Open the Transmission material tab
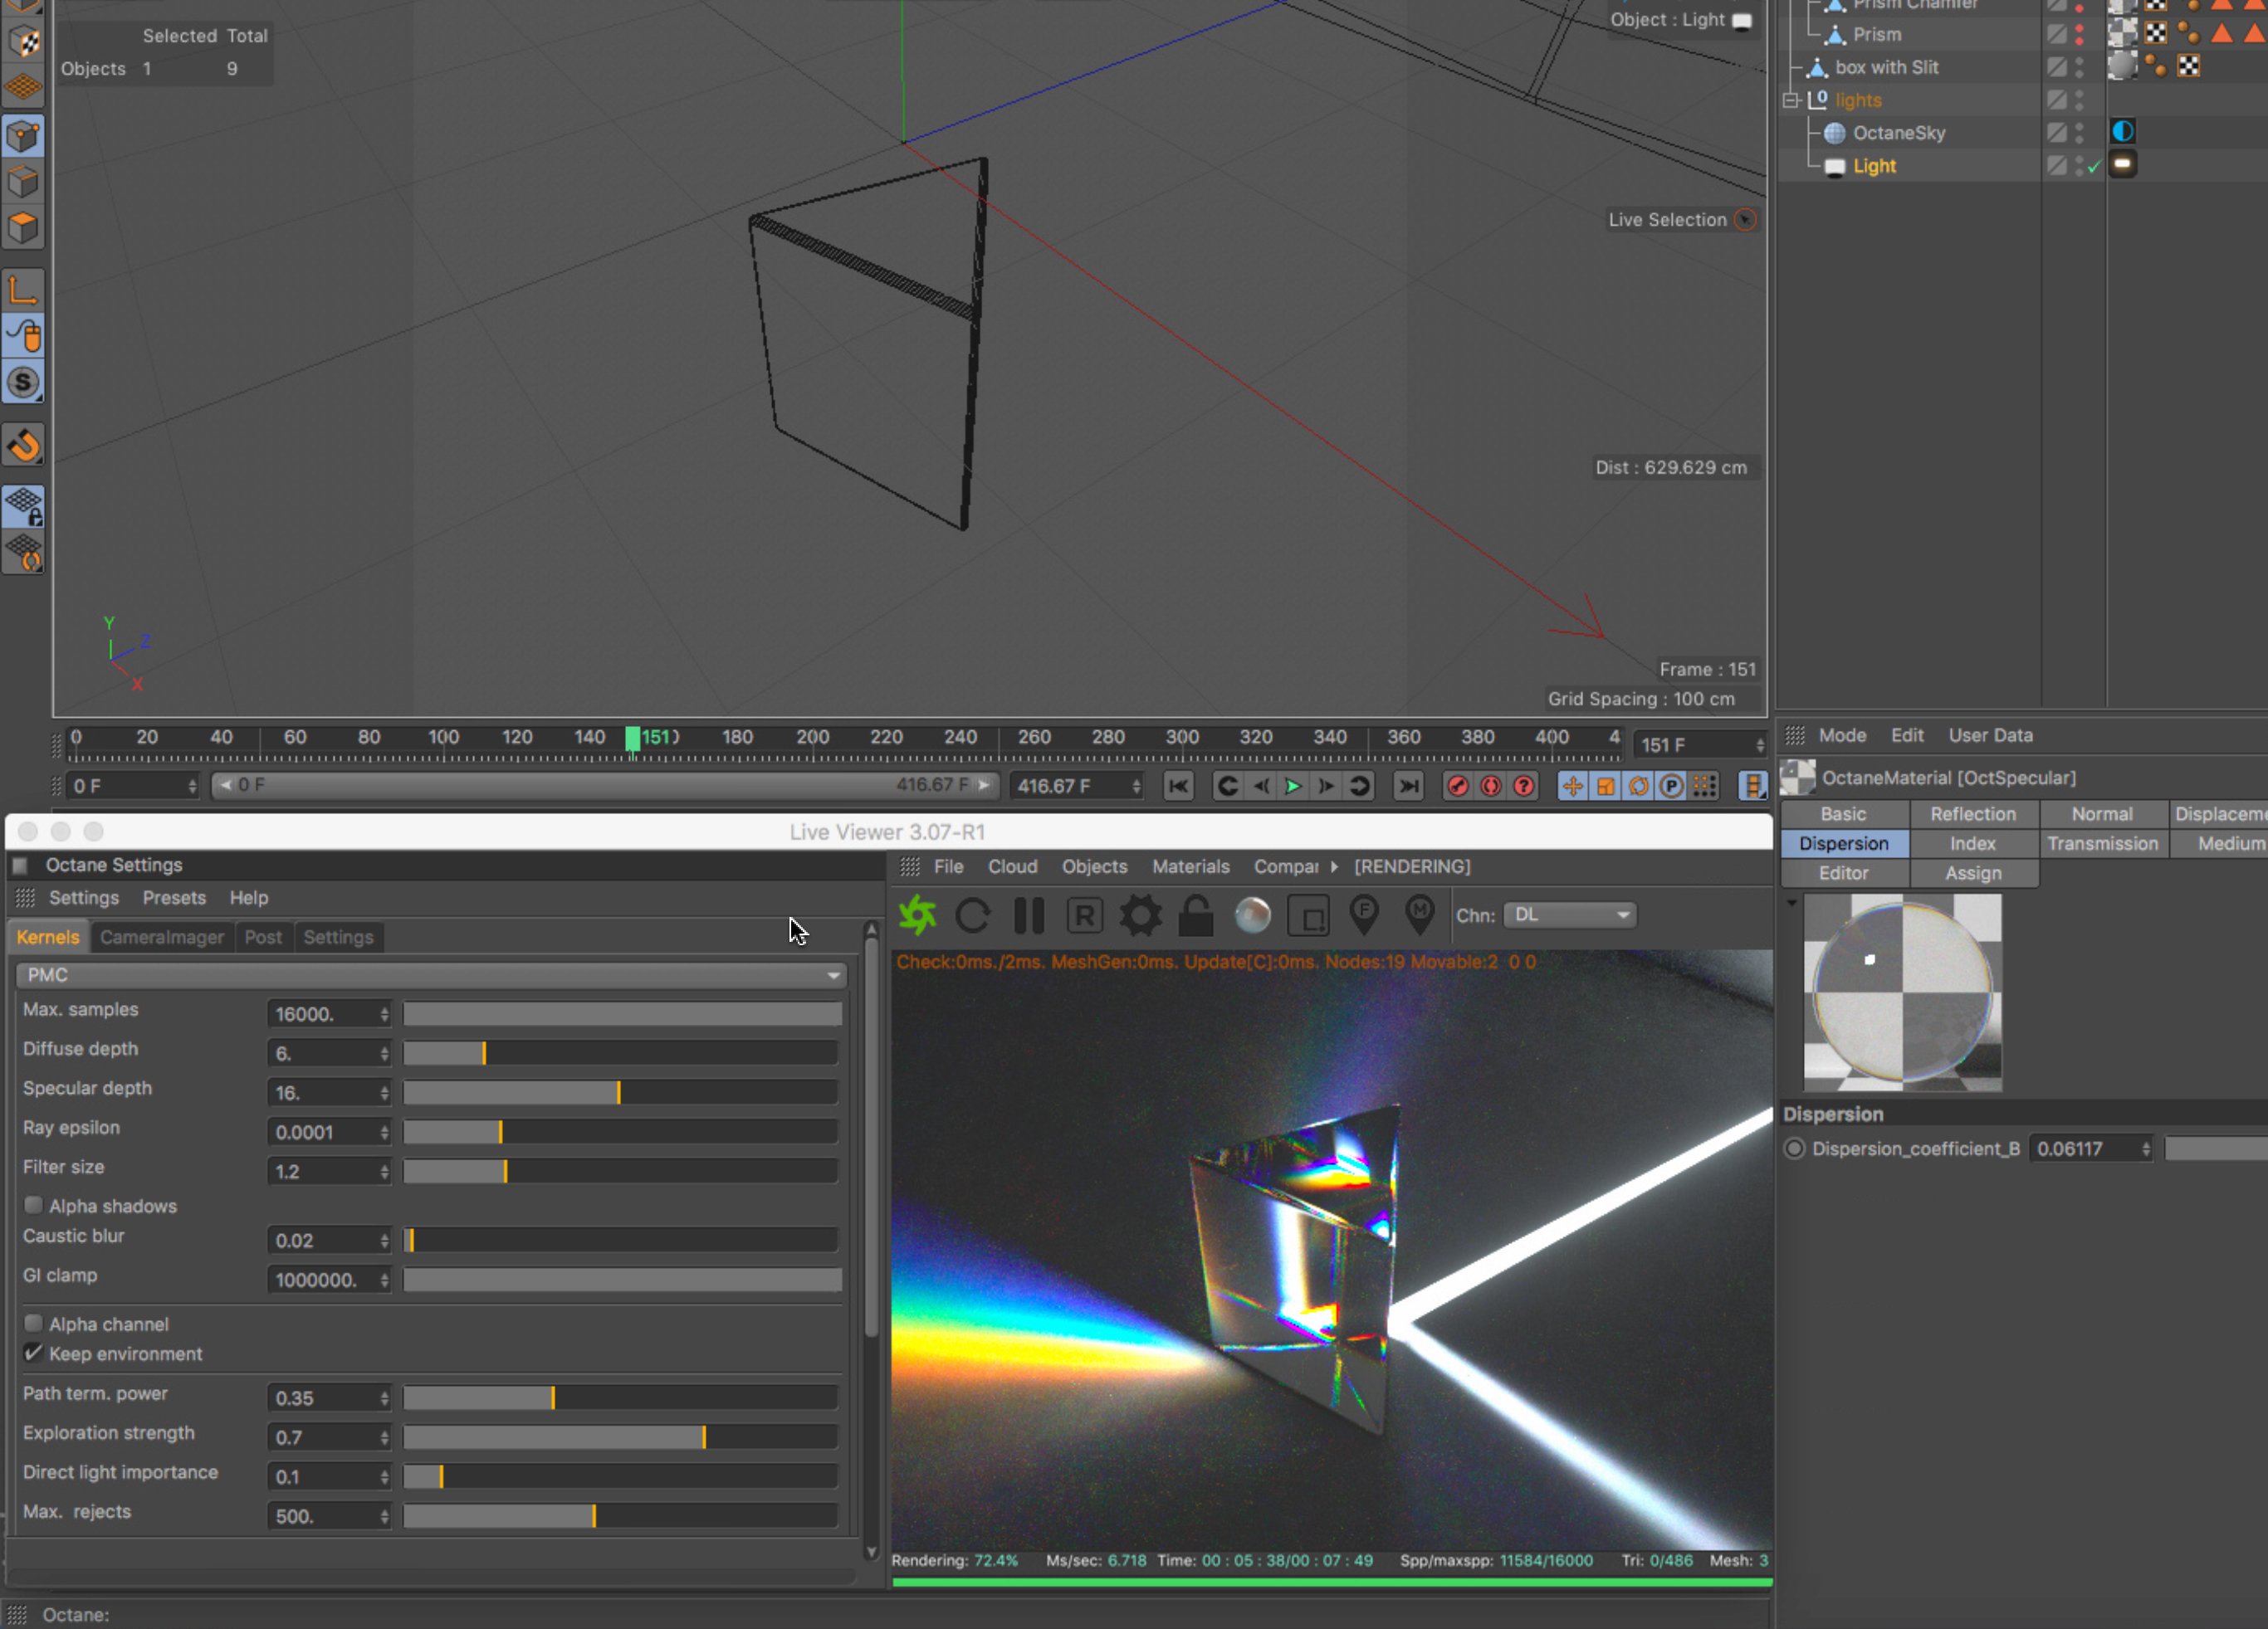2268x1629 pixels. (2102, 843)
